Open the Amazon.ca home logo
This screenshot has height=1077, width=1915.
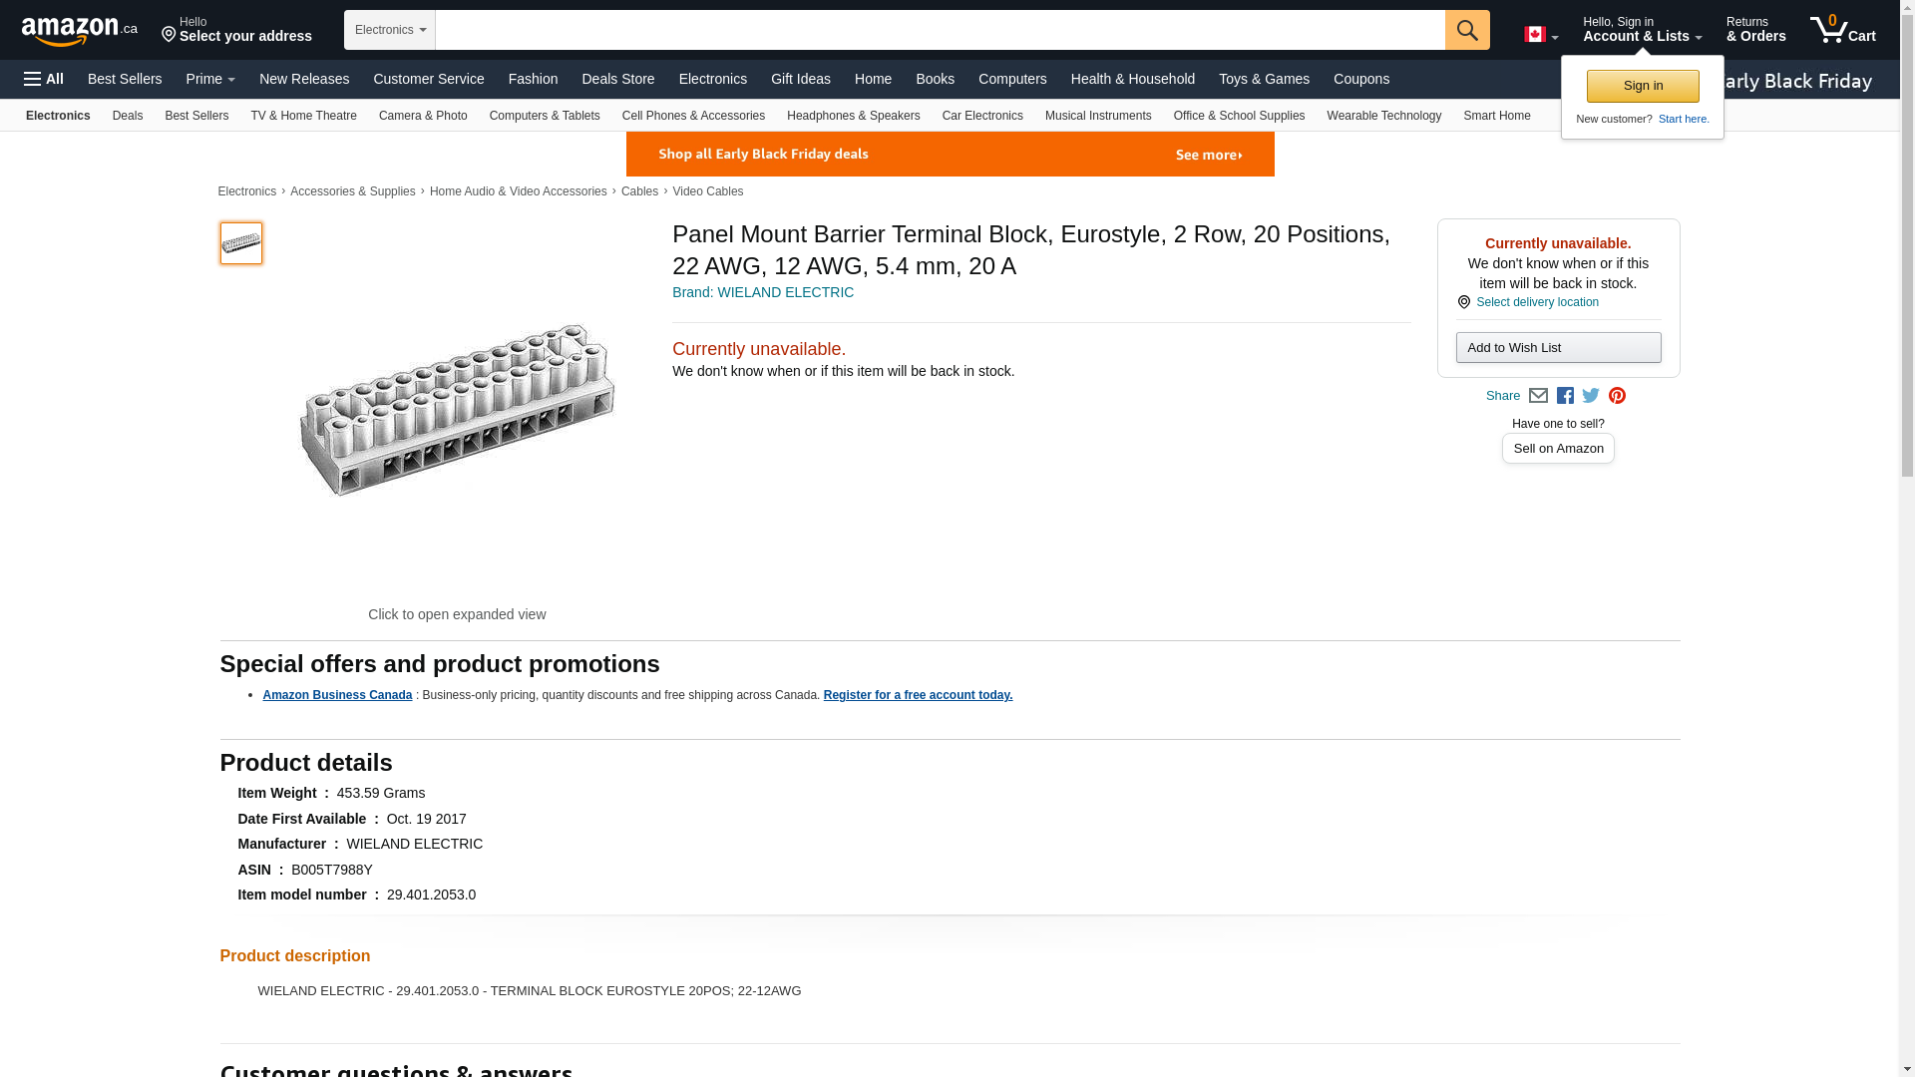[79, 31]
